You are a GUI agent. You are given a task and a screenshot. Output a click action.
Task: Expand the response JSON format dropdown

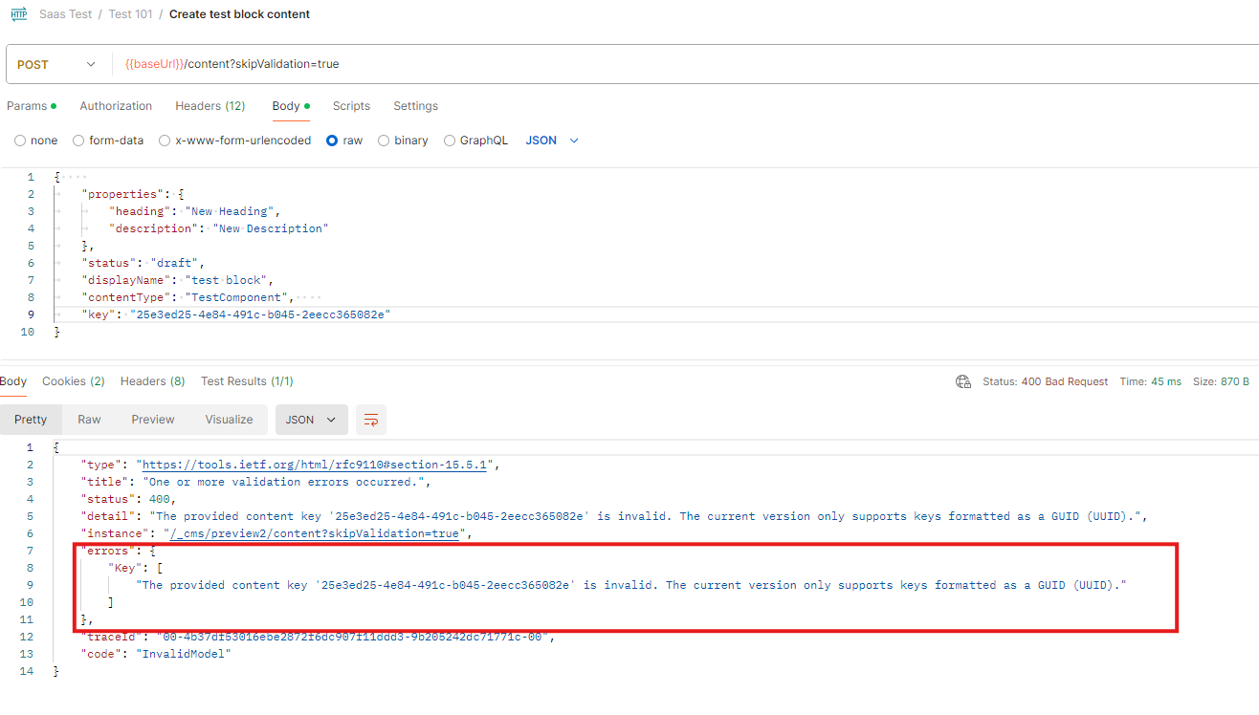click(x=311, y=420)
